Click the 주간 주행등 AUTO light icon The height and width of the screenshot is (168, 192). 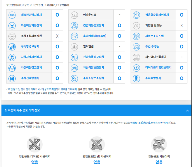click(x=136, y=47)
